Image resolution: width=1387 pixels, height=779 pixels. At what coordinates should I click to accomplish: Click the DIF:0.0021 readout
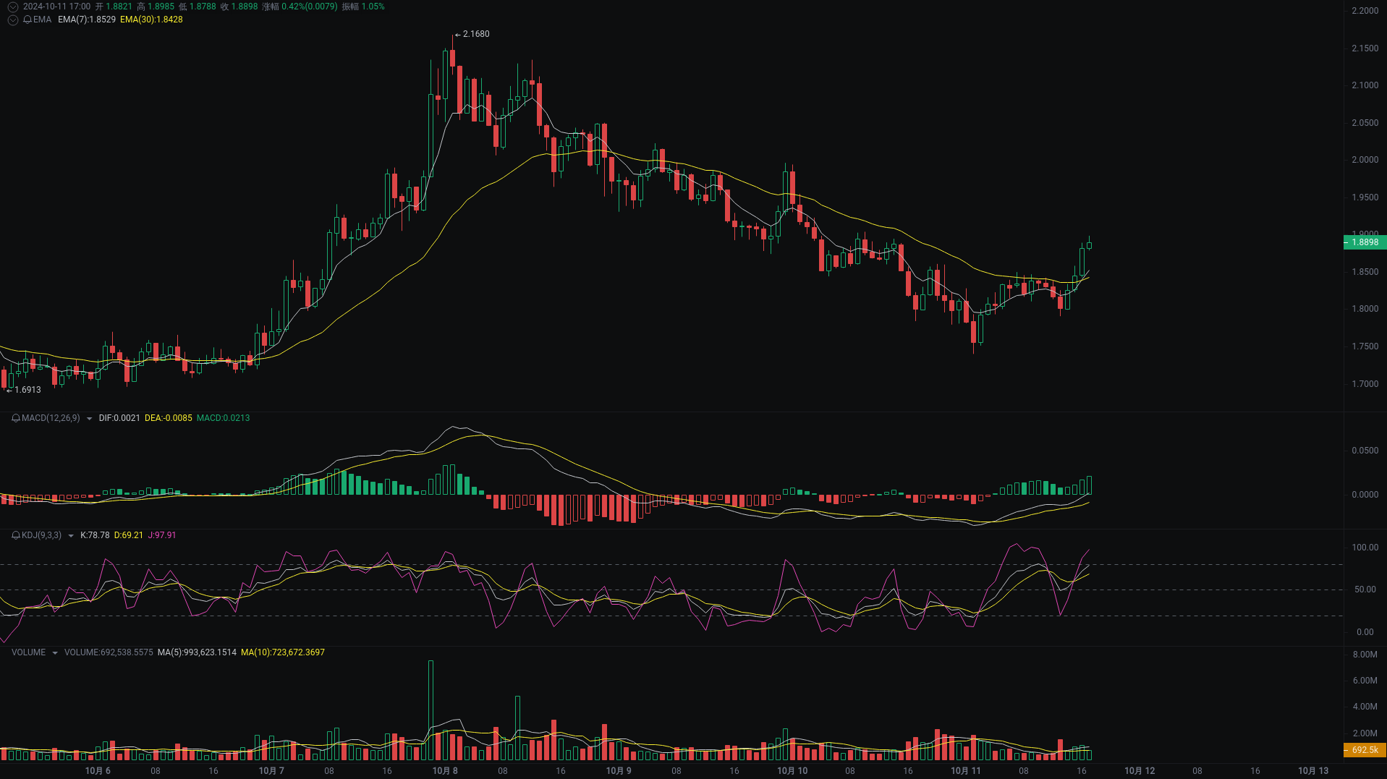[x=119, y=418]
